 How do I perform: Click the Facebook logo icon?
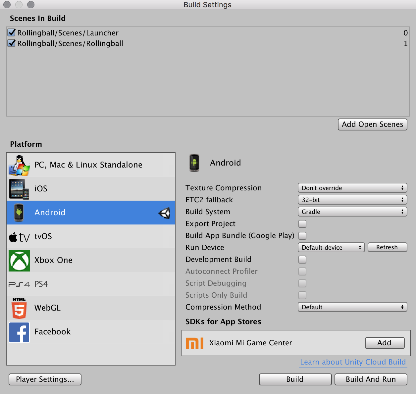[x=19, y=332]
